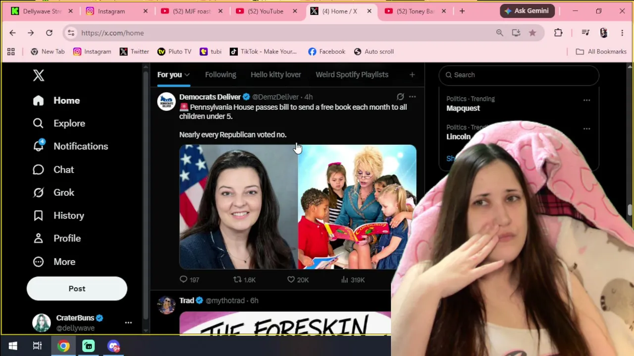Open the Democrats Deliver avatar

point(166,102)
